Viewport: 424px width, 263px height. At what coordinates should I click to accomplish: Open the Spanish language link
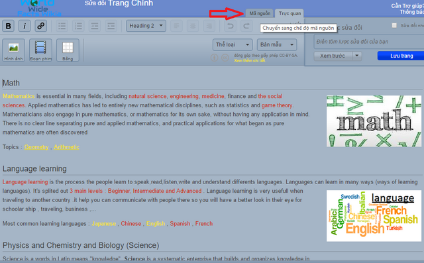(x=180, y=224)
